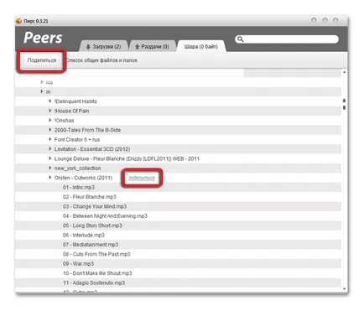Expand the new_york_collection folder
The image size is (364, 311).
(x=50, y=168)
